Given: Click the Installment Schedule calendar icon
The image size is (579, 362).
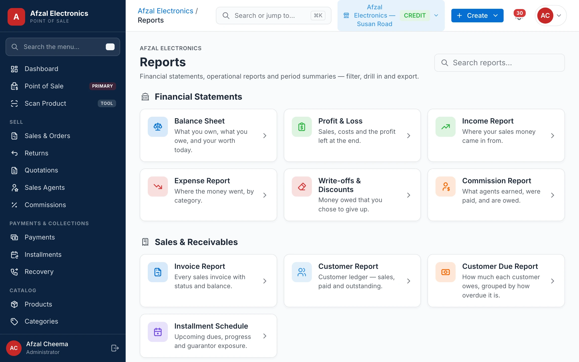Looking at the screenshot, I should click(158, 332).
